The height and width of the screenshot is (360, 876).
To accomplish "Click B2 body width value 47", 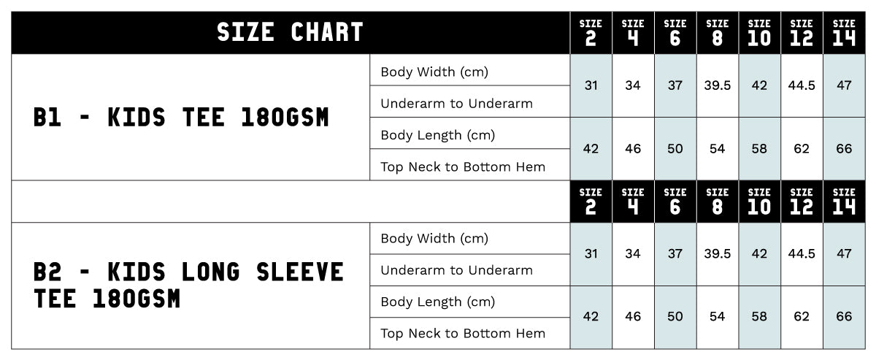I will tap(844, 253).
